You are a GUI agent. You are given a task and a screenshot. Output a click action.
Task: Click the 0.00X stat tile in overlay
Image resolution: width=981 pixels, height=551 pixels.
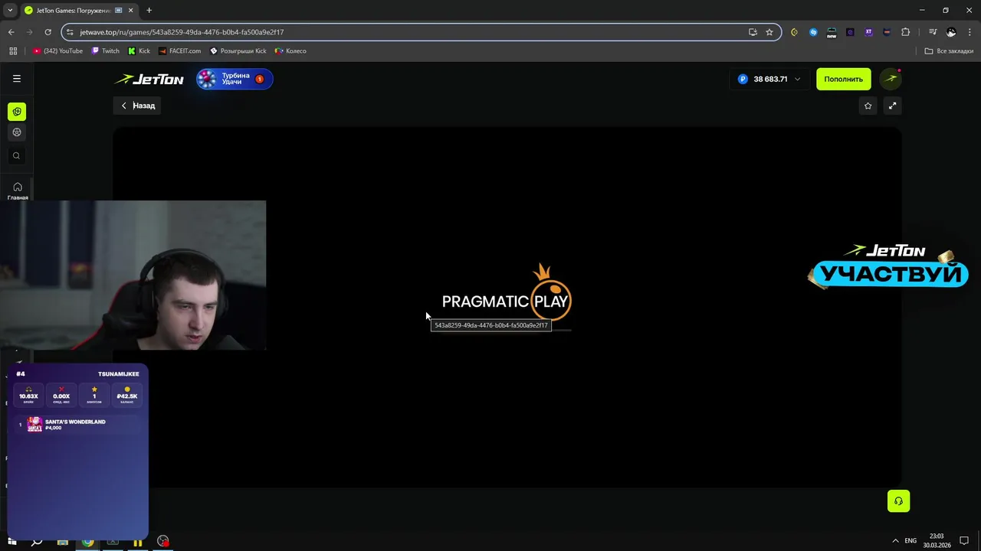61,393
